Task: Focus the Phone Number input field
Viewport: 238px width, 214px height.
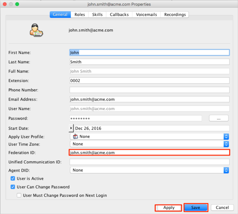Action: (149, 90)
